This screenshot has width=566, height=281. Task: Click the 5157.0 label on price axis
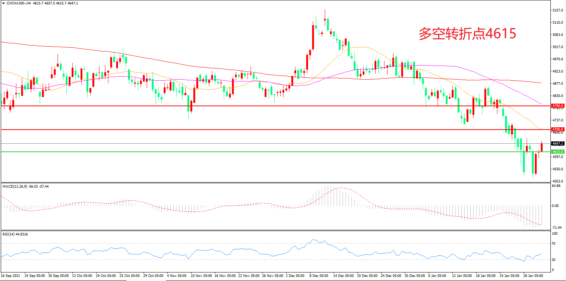click(x=558, y=10)
